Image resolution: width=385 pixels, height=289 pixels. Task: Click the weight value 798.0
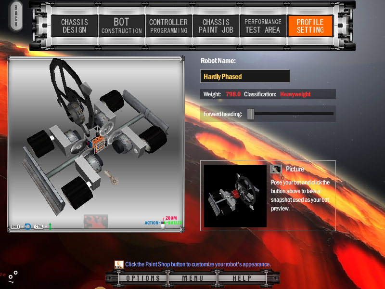pyautogui.click(x=233, y=94)
